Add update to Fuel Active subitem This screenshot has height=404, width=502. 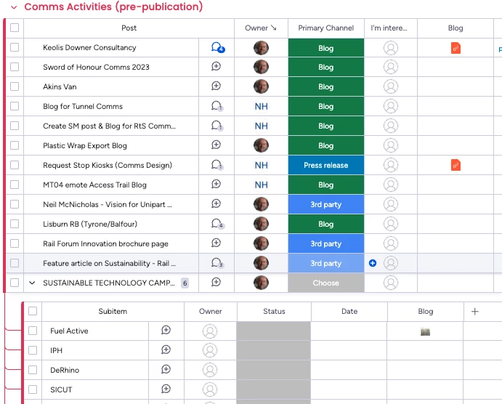[x=166, y=330]
